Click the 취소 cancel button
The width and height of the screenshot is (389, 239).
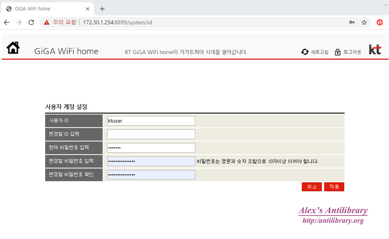(x=311, y=187)
